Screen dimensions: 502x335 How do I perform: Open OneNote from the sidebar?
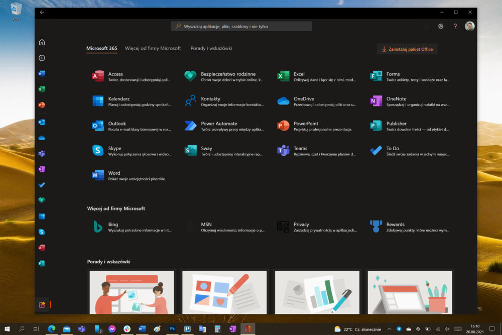point(42,169)
